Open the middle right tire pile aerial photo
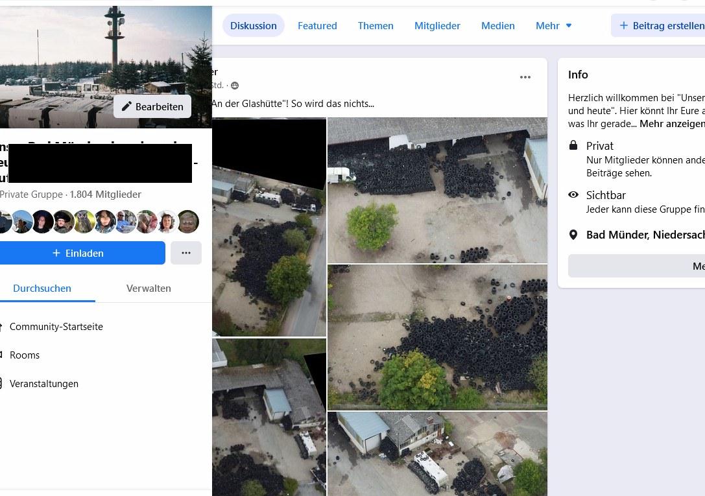The image size is (705, 496). [438, 337]
